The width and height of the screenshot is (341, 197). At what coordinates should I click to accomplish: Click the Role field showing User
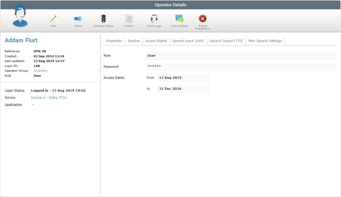pyautogui.click(x=241, y=56)
